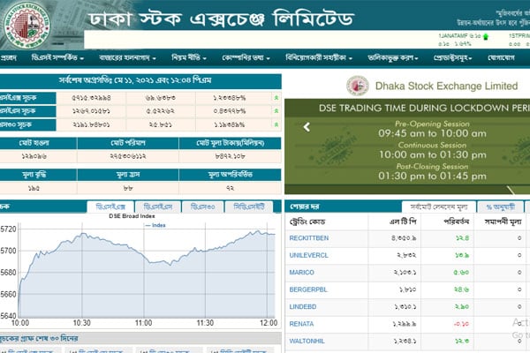Expand the কোম্পানির তথ্য menu
The height and width of the screenshot is (353, 530).
click(246, 57)
